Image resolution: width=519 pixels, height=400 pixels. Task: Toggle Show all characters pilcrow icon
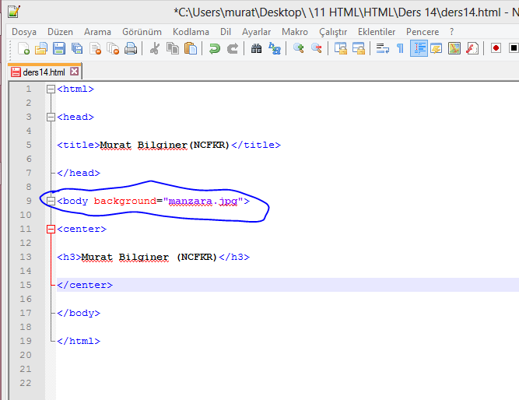pyautogui.click(x=400, y=48)
